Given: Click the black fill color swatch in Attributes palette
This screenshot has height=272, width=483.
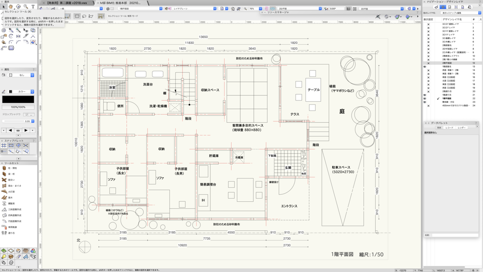Looking at the screenshot, I should pyautogui.click(x=17, y=99).
